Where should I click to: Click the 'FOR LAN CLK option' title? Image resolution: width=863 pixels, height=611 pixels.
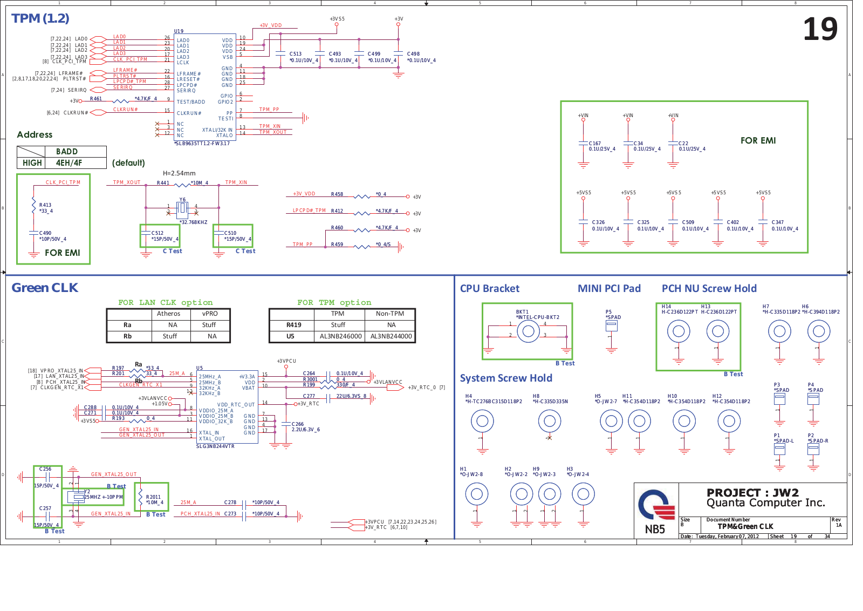166,303
